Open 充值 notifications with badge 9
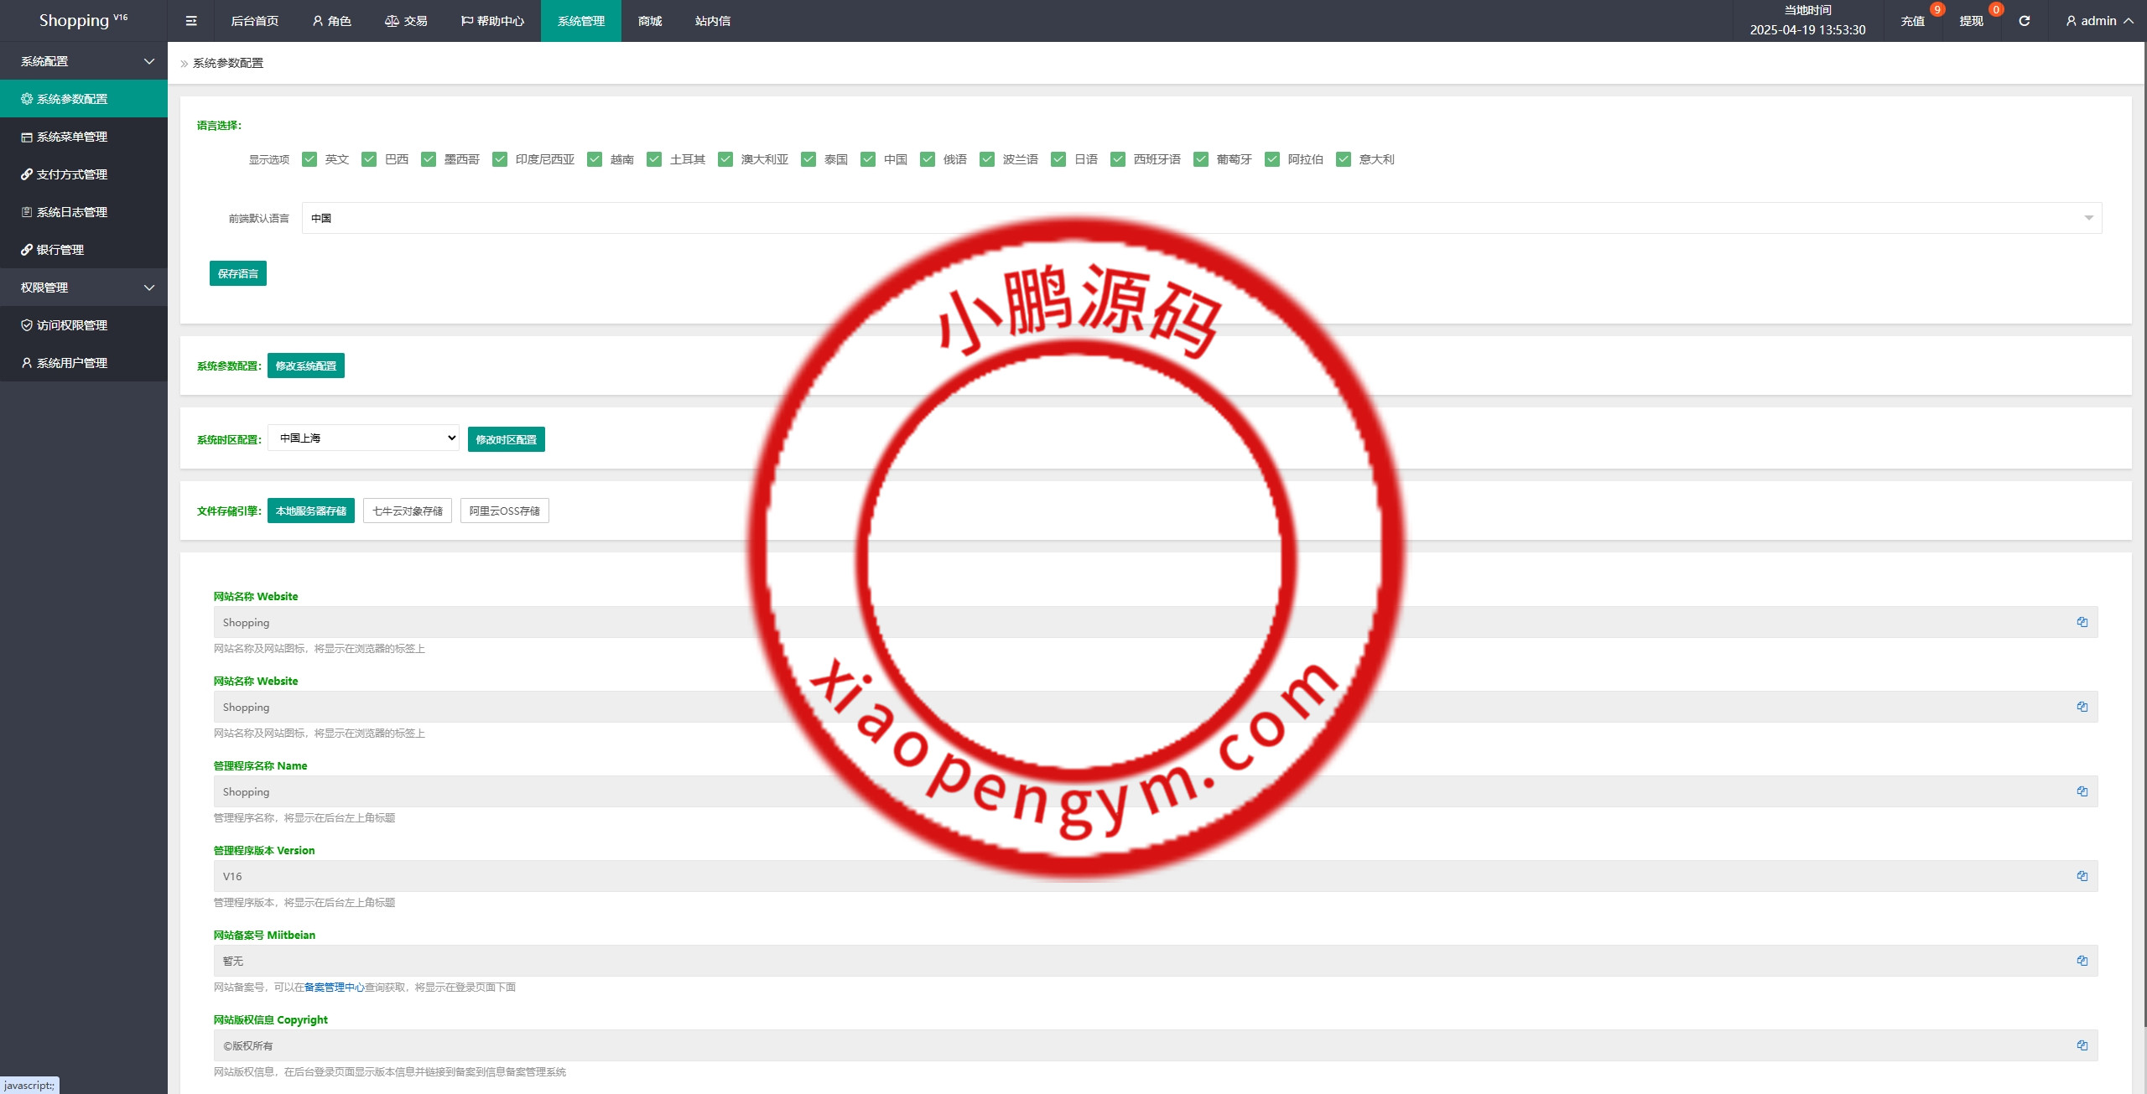 coord(1913,21)
